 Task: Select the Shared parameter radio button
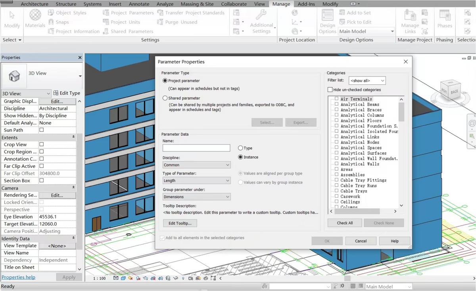(x=165, y=98)
